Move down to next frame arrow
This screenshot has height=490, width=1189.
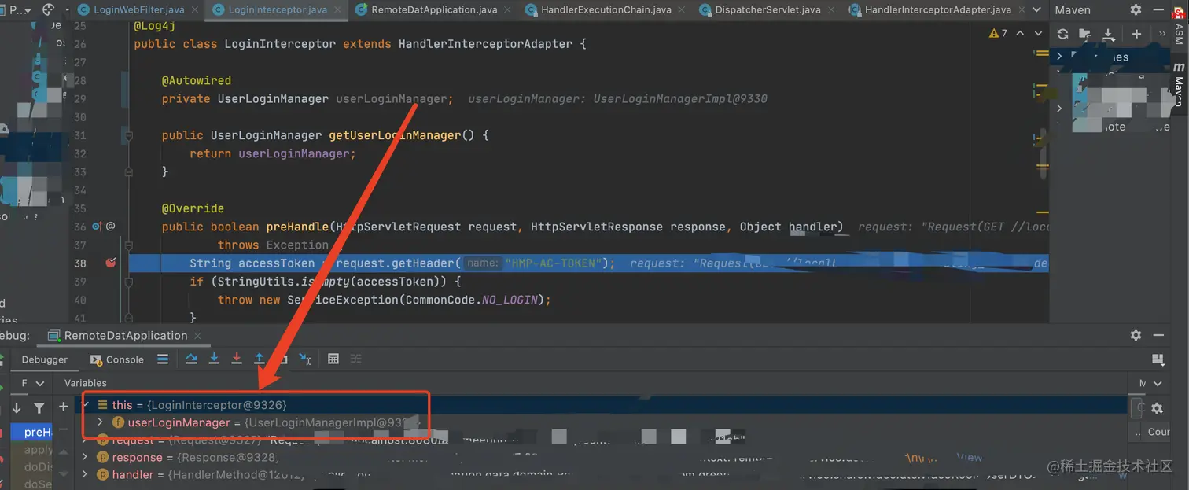tap(17, 408)
